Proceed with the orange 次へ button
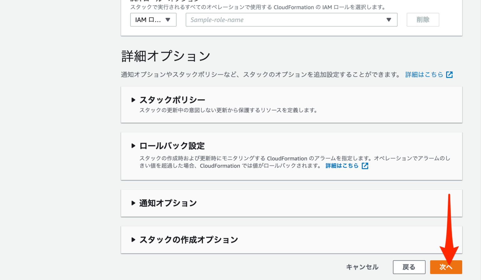The image size is (481, 280). pos(446,267)
